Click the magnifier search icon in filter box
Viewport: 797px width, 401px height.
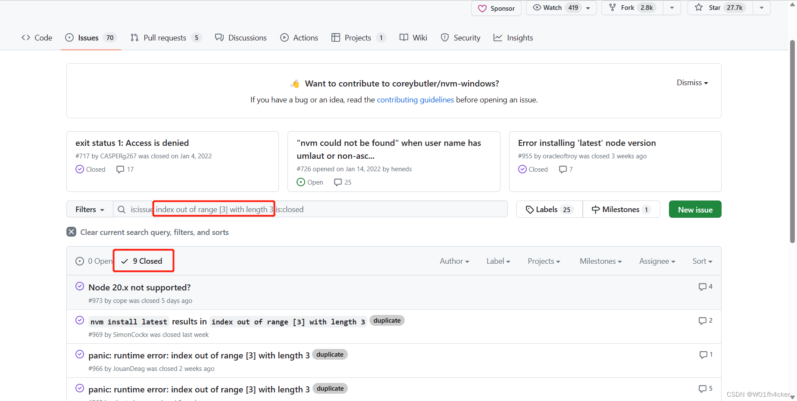coord(122,210)
